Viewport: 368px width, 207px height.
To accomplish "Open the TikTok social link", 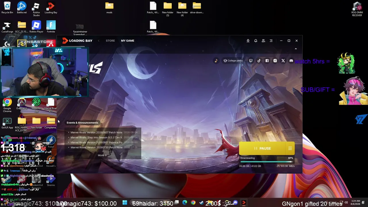I will click(x=259, y=61).
